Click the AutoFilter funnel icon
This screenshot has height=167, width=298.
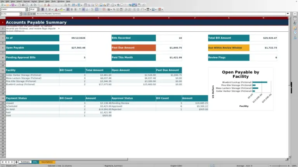tap(96, 5)
